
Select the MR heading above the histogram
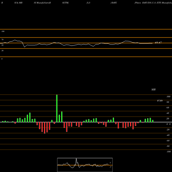tap(153, 89)
